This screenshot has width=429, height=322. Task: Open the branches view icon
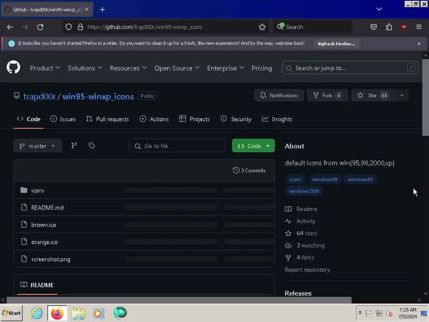74,145
